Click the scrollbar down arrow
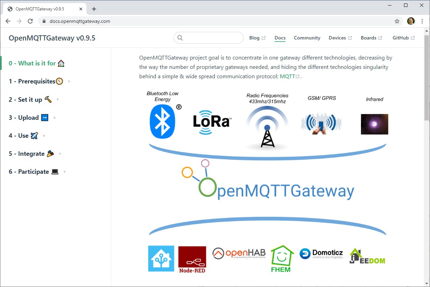The width and height of the screenshot is (430, 287). click(427, 283)
